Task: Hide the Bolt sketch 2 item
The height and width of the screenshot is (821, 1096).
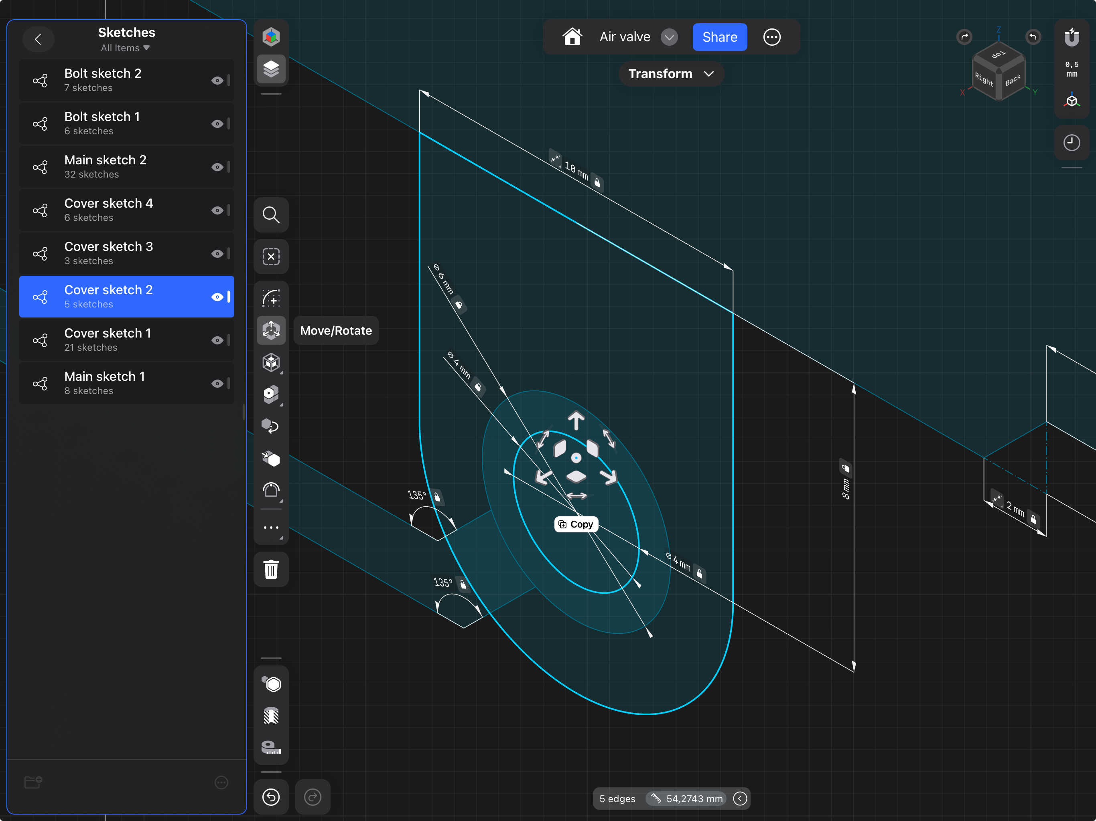Action: [x=217, y=81]
